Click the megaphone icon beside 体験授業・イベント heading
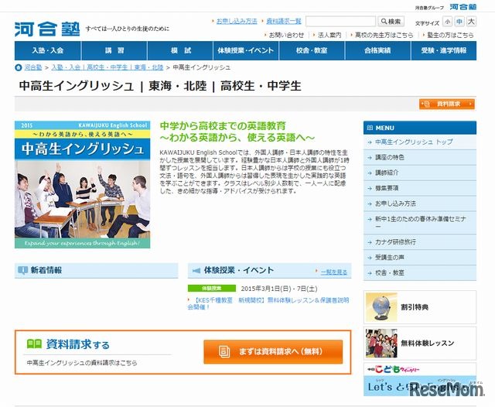This screenshot has height=407, width=495. [196, 271]
